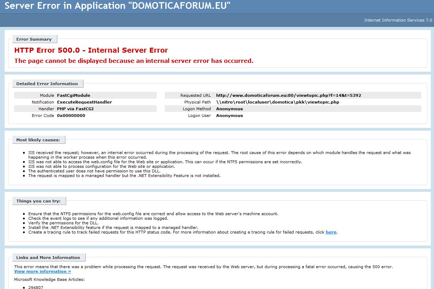Image resolution: width=434 pixels, height=289 pixels.
Task: Click cause about .NET Extensibility Feature not installed
Action: pos(125,176)
